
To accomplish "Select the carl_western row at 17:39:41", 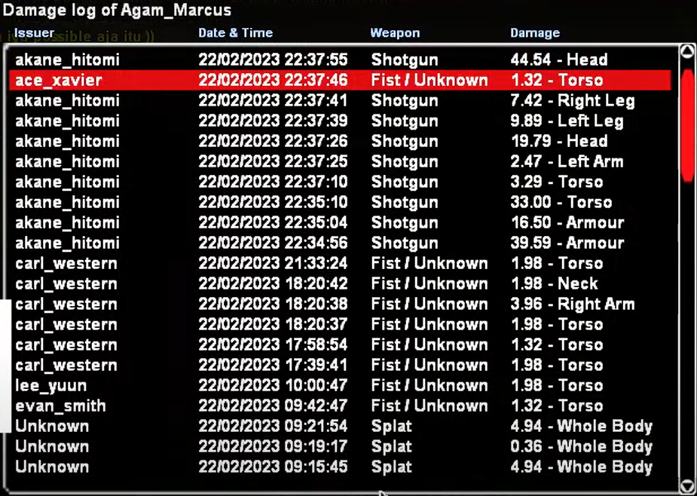I will (x=340, y=366).
